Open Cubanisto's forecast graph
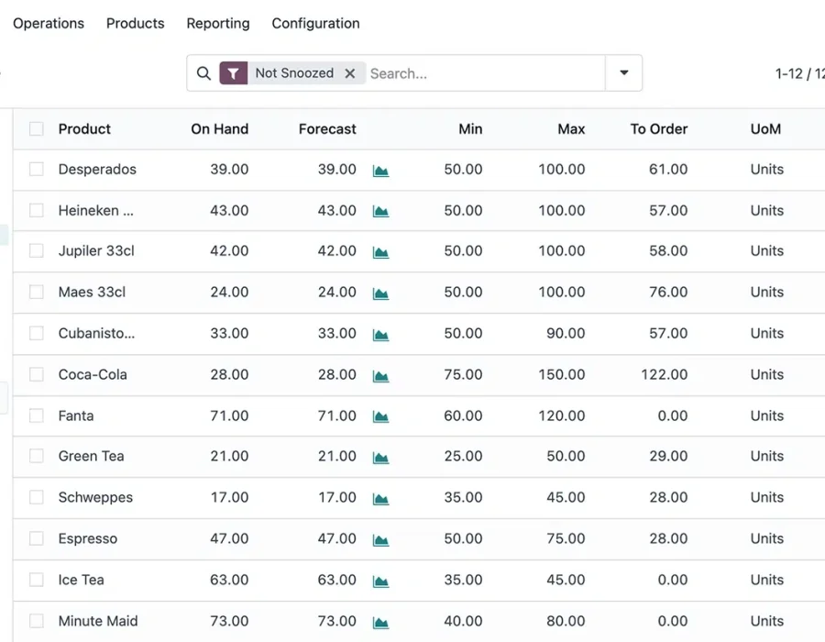825x642 pixels. click(381, 333)
